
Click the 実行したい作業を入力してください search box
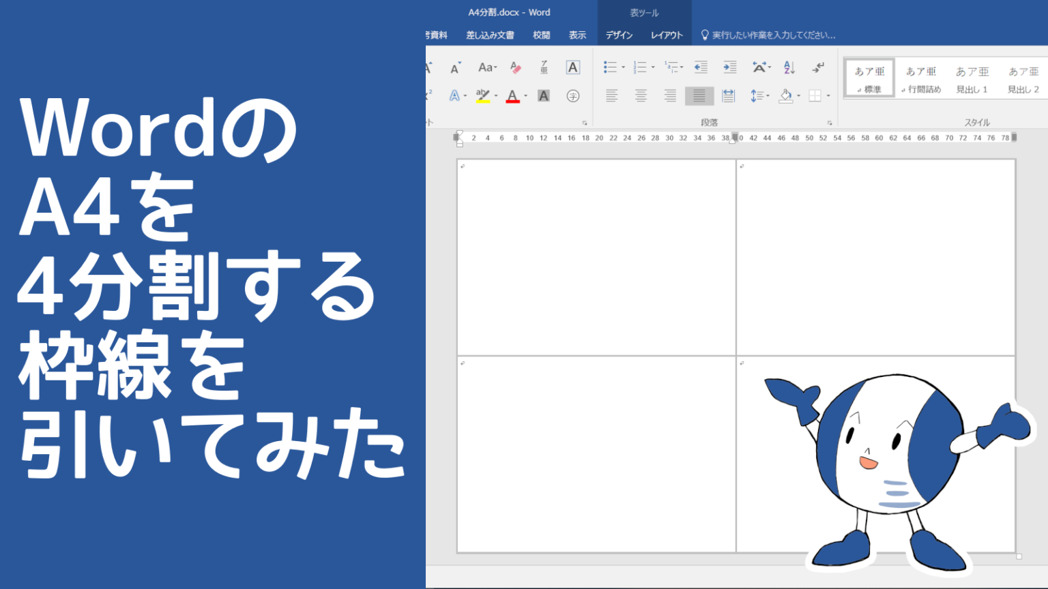[771, 35]
